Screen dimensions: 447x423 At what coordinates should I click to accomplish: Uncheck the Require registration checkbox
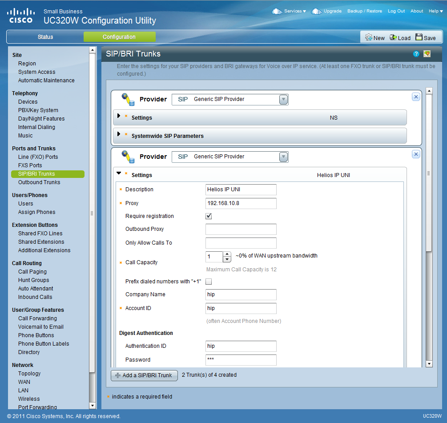[209, 216]
